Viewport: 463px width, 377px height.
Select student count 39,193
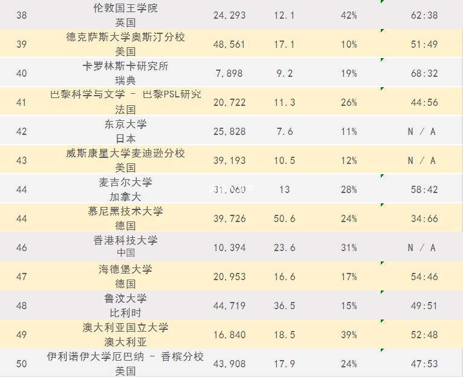click(x=230, y=160)
